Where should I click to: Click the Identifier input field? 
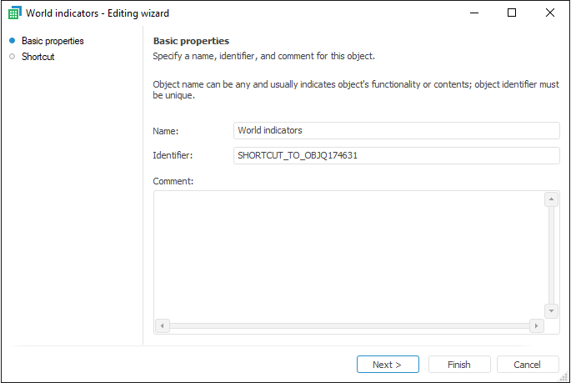(x=397, y=156)
